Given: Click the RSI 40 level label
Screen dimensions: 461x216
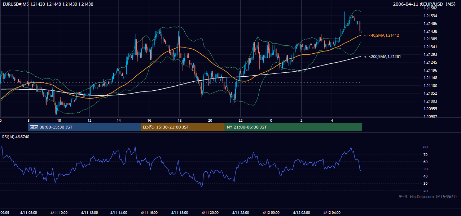Looking at the screenshot, I should [425, 176].
